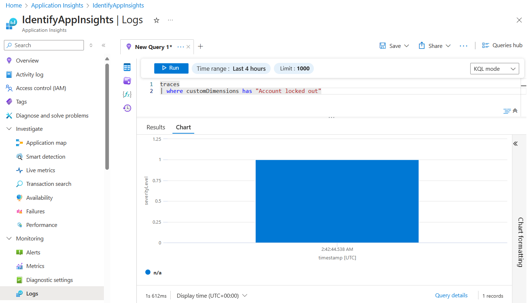The width and height of the screenshot is (527, 303).
Task: Toggle the n/a legend color dot
Action: (148, 272)
